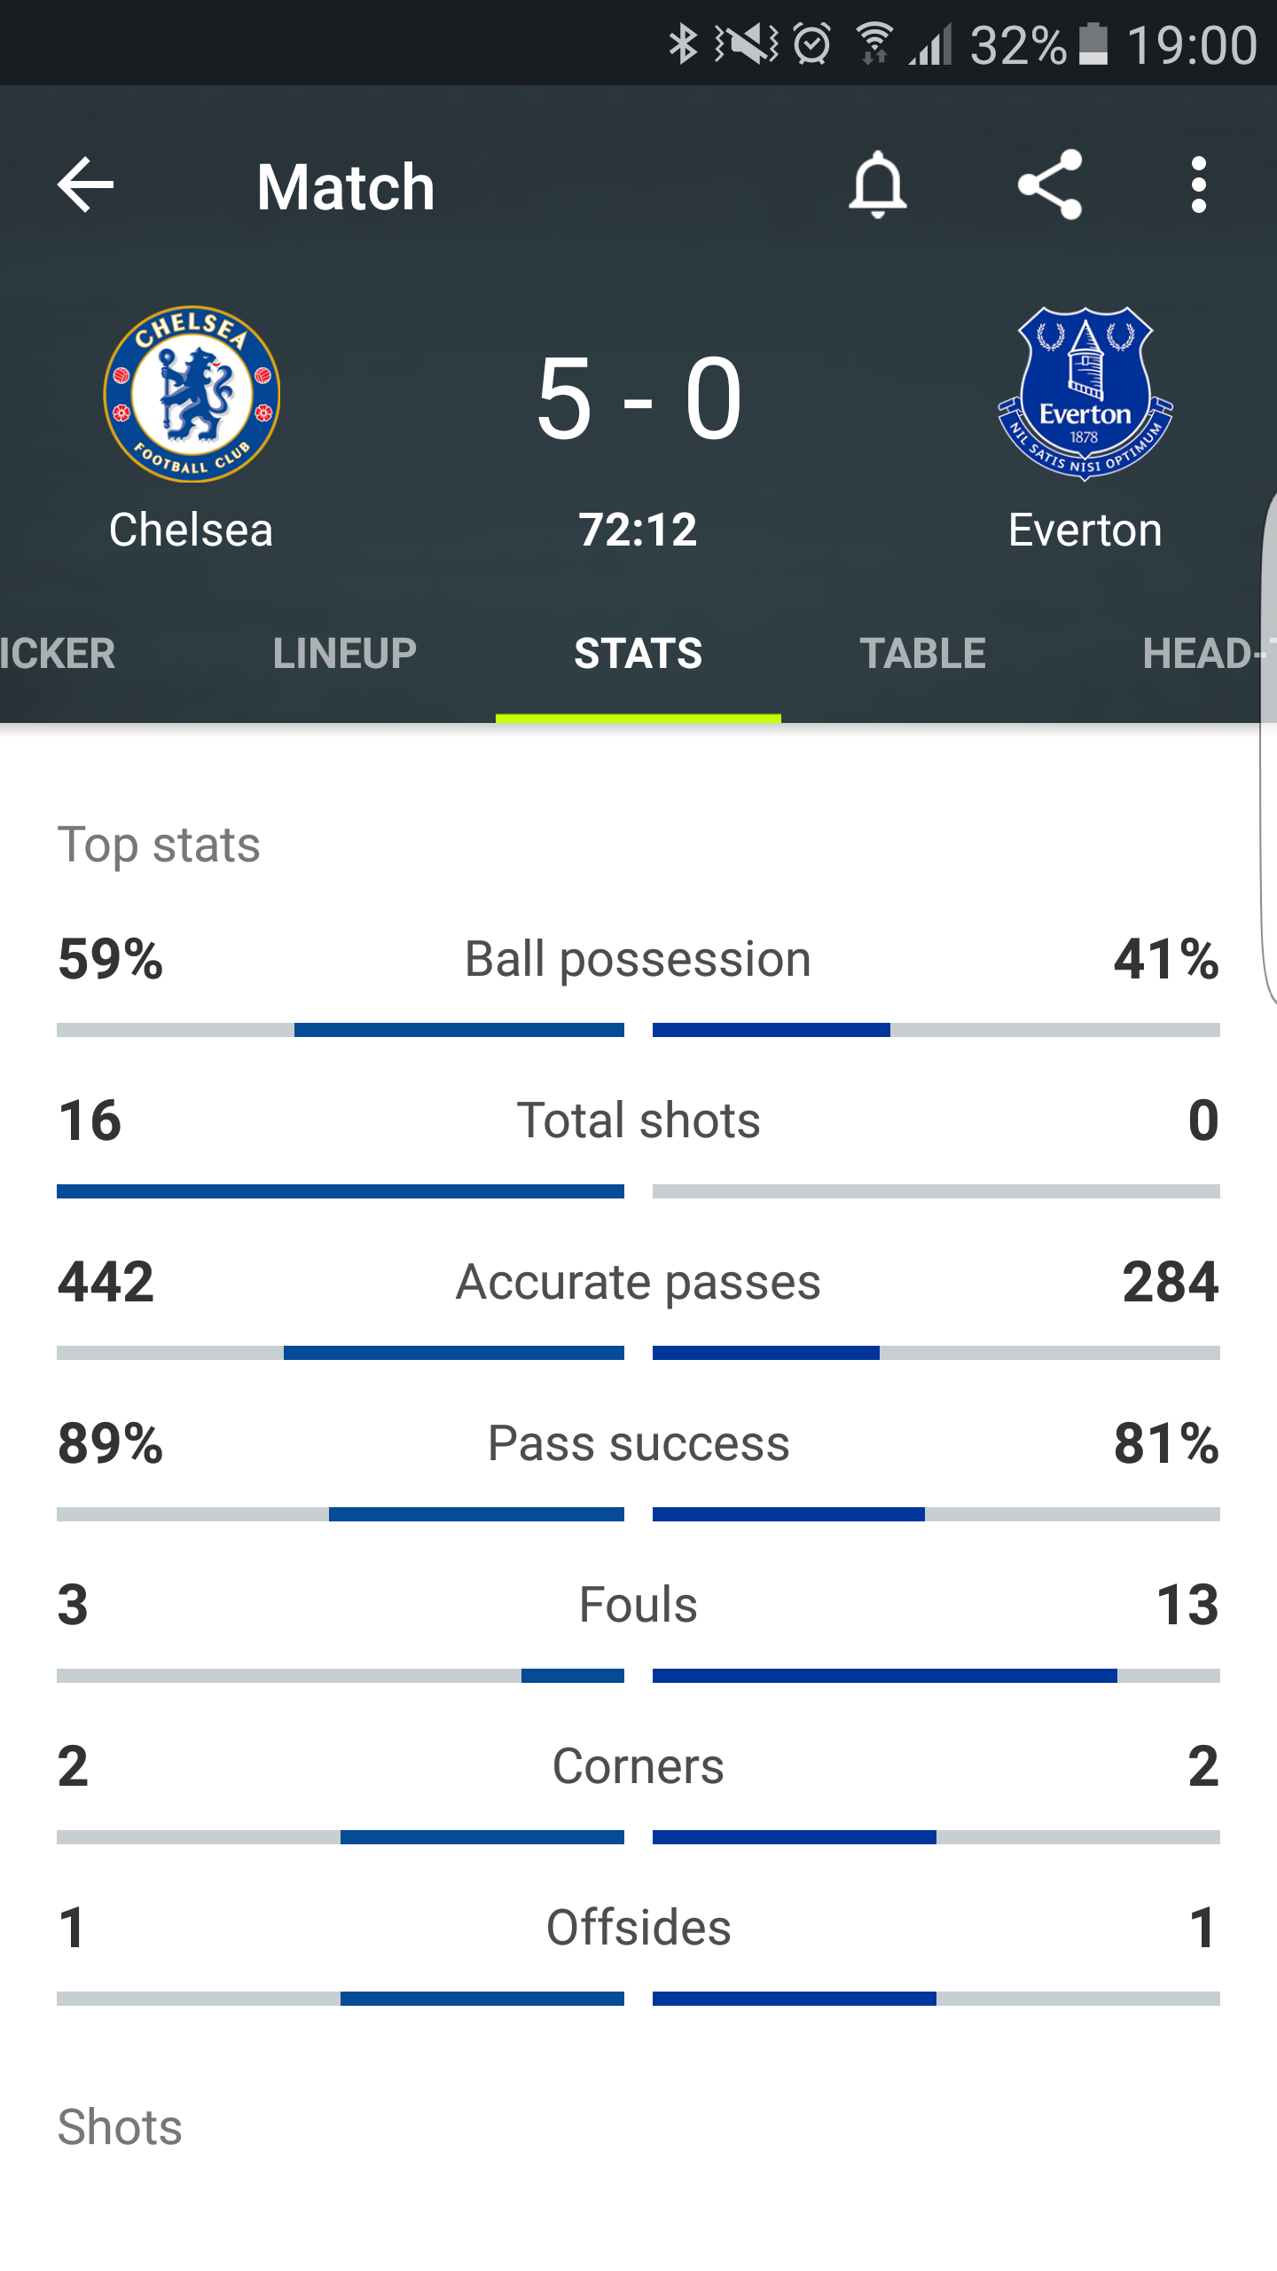Tap the Chelsea club crest
This screenshot has width=1277, height=2271.
click(192, 394)
